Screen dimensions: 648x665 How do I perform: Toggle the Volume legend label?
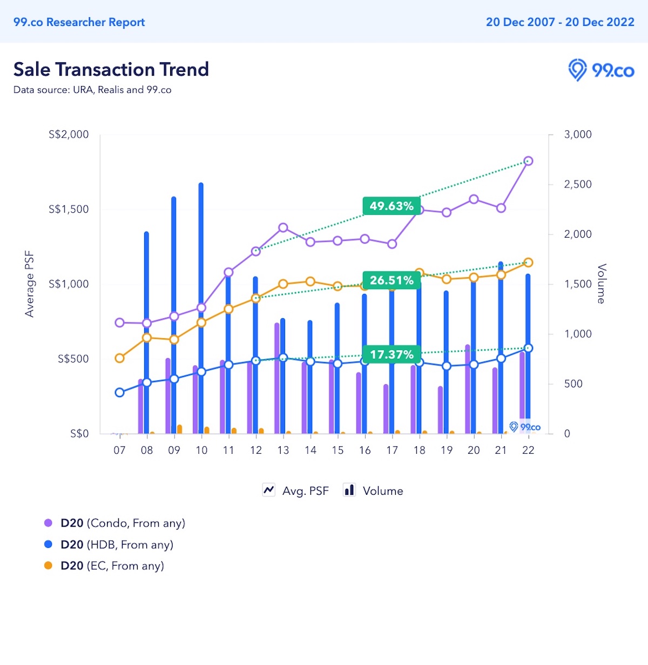coord(383,491)
